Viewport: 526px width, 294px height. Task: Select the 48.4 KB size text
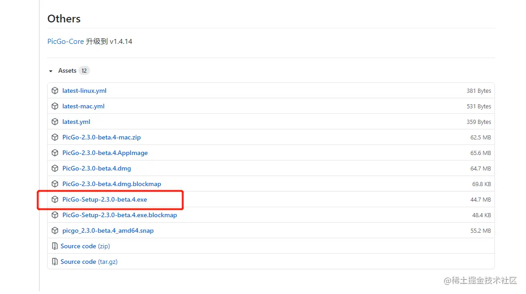point(481,215)
